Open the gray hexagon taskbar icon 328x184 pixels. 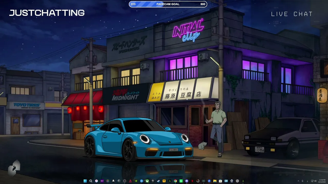point(119,181)
